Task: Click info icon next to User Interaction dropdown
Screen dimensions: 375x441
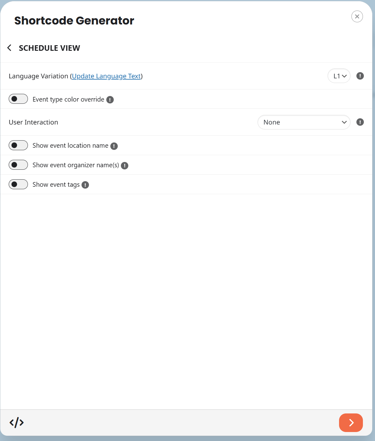Action: click(360, 122)
